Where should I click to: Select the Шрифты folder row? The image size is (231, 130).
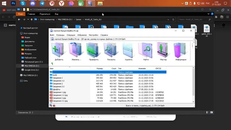108,89
